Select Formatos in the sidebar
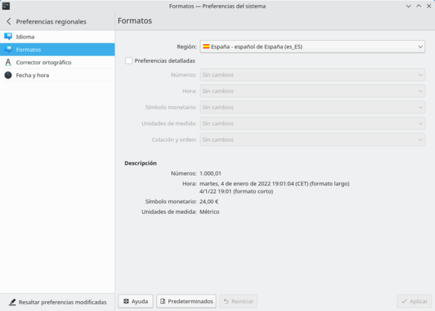The image size is (435, 311). click(x=58, y=49)
